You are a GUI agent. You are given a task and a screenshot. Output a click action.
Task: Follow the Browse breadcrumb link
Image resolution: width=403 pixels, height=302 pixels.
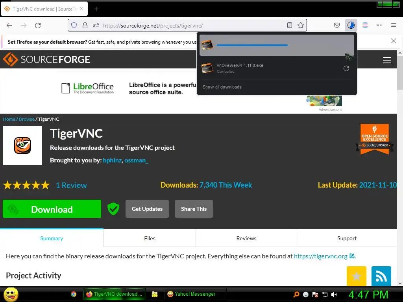(27, 119)
